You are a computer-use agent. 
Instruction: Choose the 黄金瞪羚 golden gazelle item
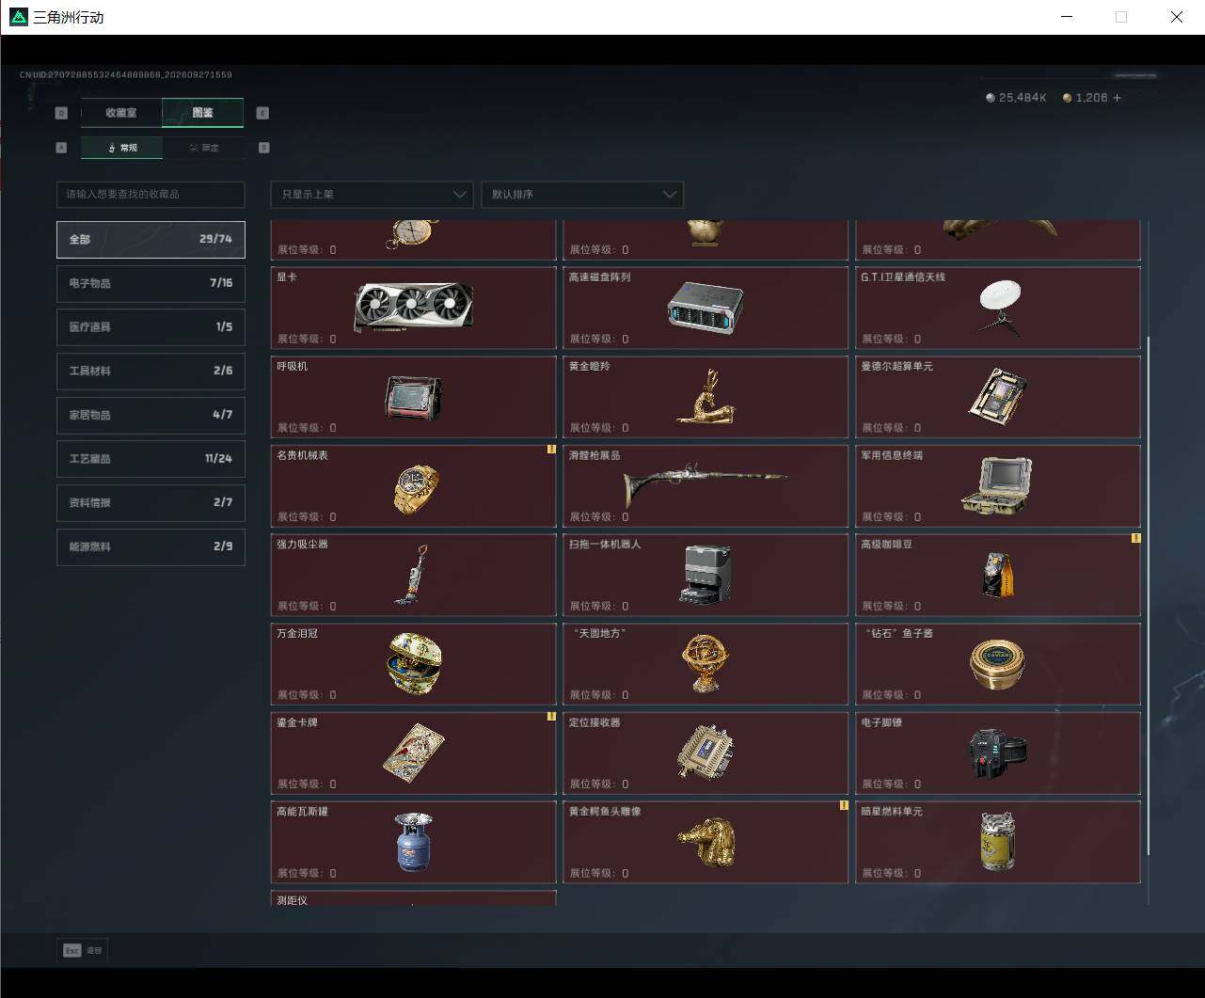706,397
